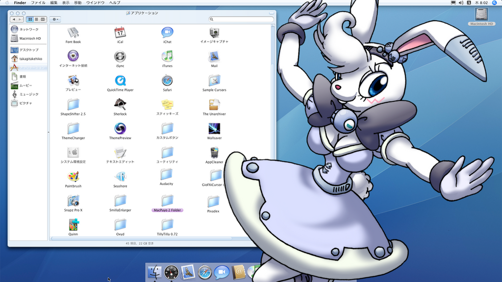This screenshot has width=502, height=282.
Task: Select the ThemePreview app icon
Action: (x=120, y=129)
